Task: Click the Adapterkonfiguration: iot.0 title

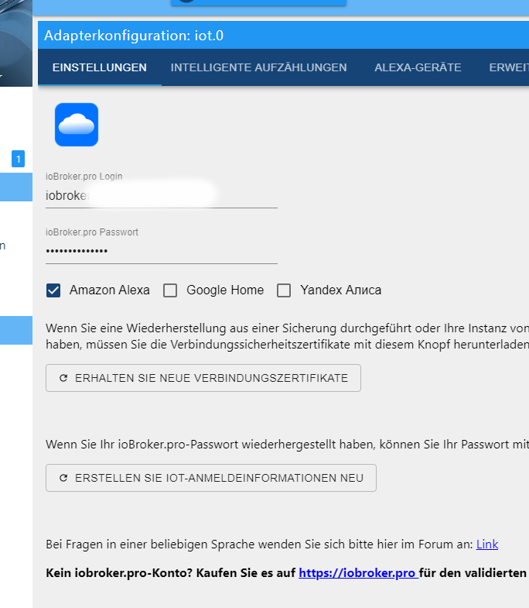Action: pos(134,36)
